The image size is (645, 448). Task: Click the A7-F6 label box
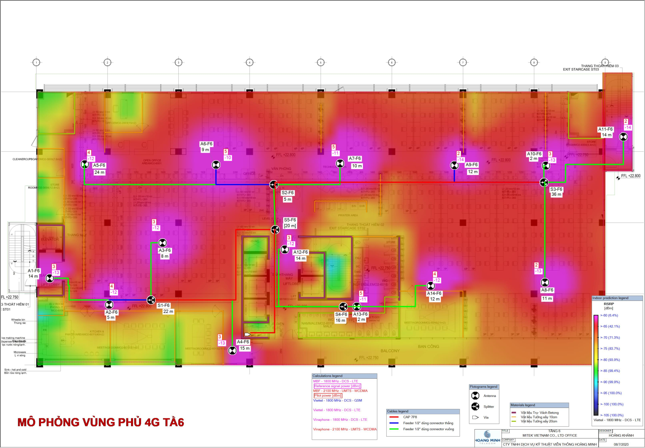(x=355, y=158)
